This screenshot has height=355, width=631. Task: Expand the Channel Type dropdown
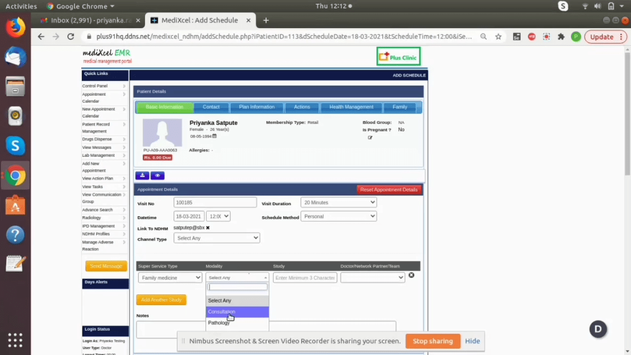point(216,238)
